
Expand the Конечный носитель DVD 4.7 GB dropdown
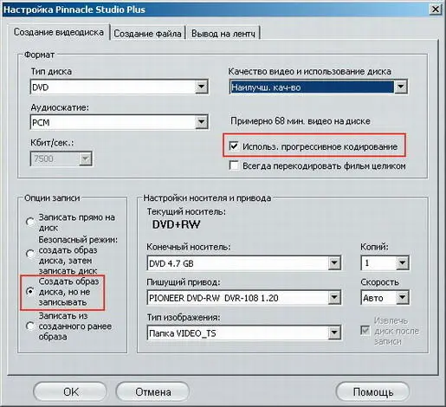tap(244, 263)
